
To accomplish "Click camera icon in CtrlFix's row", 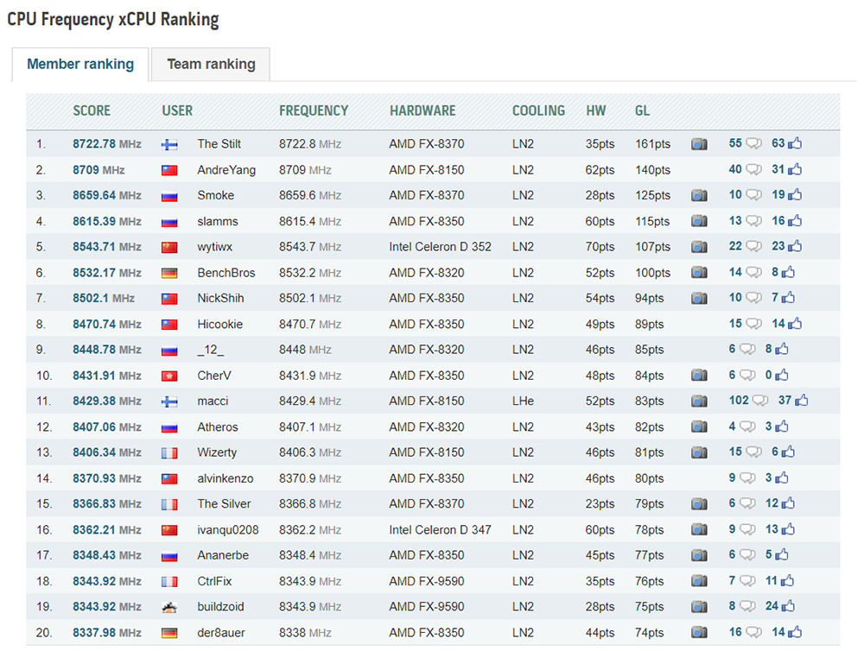I will point(699,581).
